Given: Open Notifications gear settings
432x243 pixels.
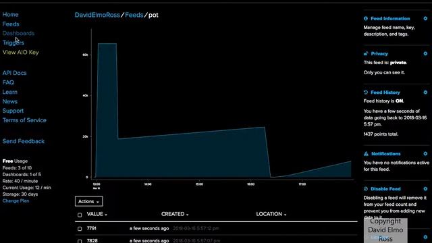Looking at the screenshot, I should coord(425,154).
